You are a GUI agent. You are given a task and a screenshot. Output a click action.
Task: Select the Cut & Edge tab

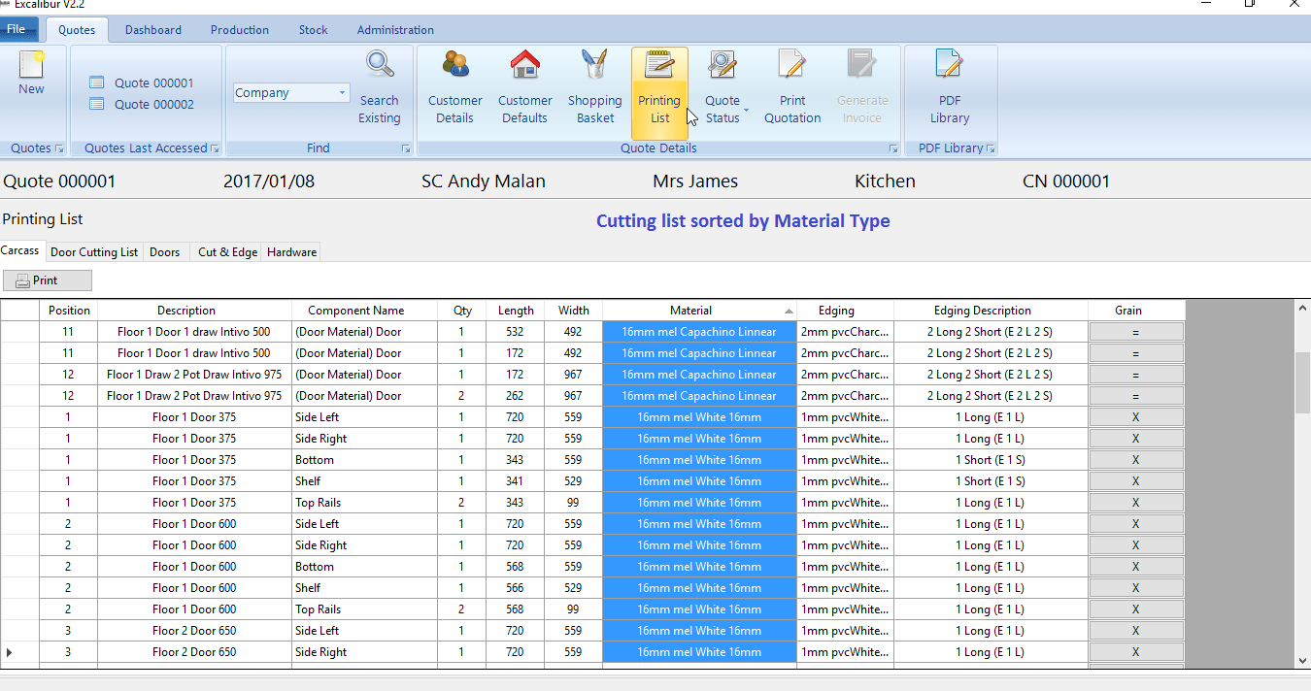pyautogui.click(x=228, y=252)
